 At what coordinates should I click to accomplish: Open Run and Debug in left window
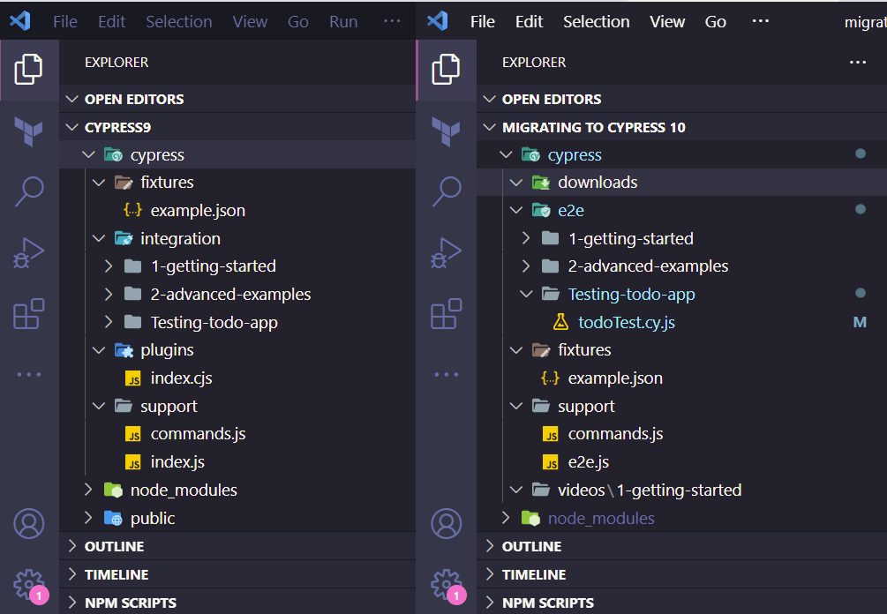(x=29, y=252)
